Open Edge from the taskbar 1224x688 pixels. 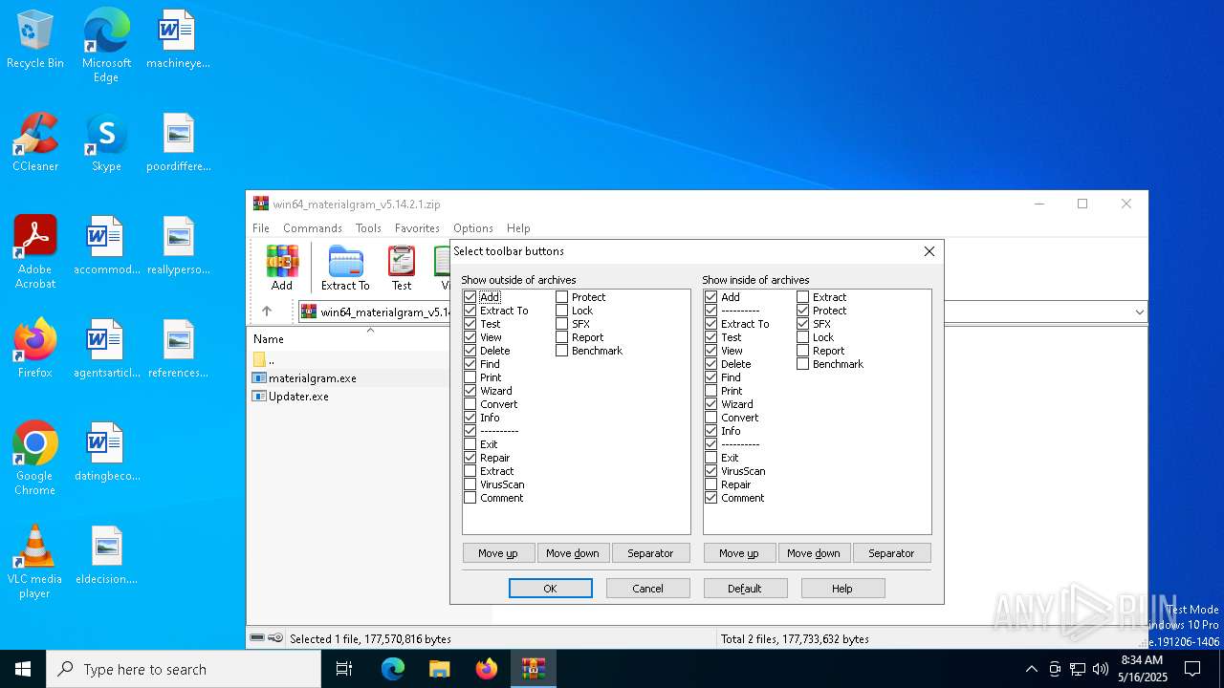pyautogui.click(x=393, y=669)
